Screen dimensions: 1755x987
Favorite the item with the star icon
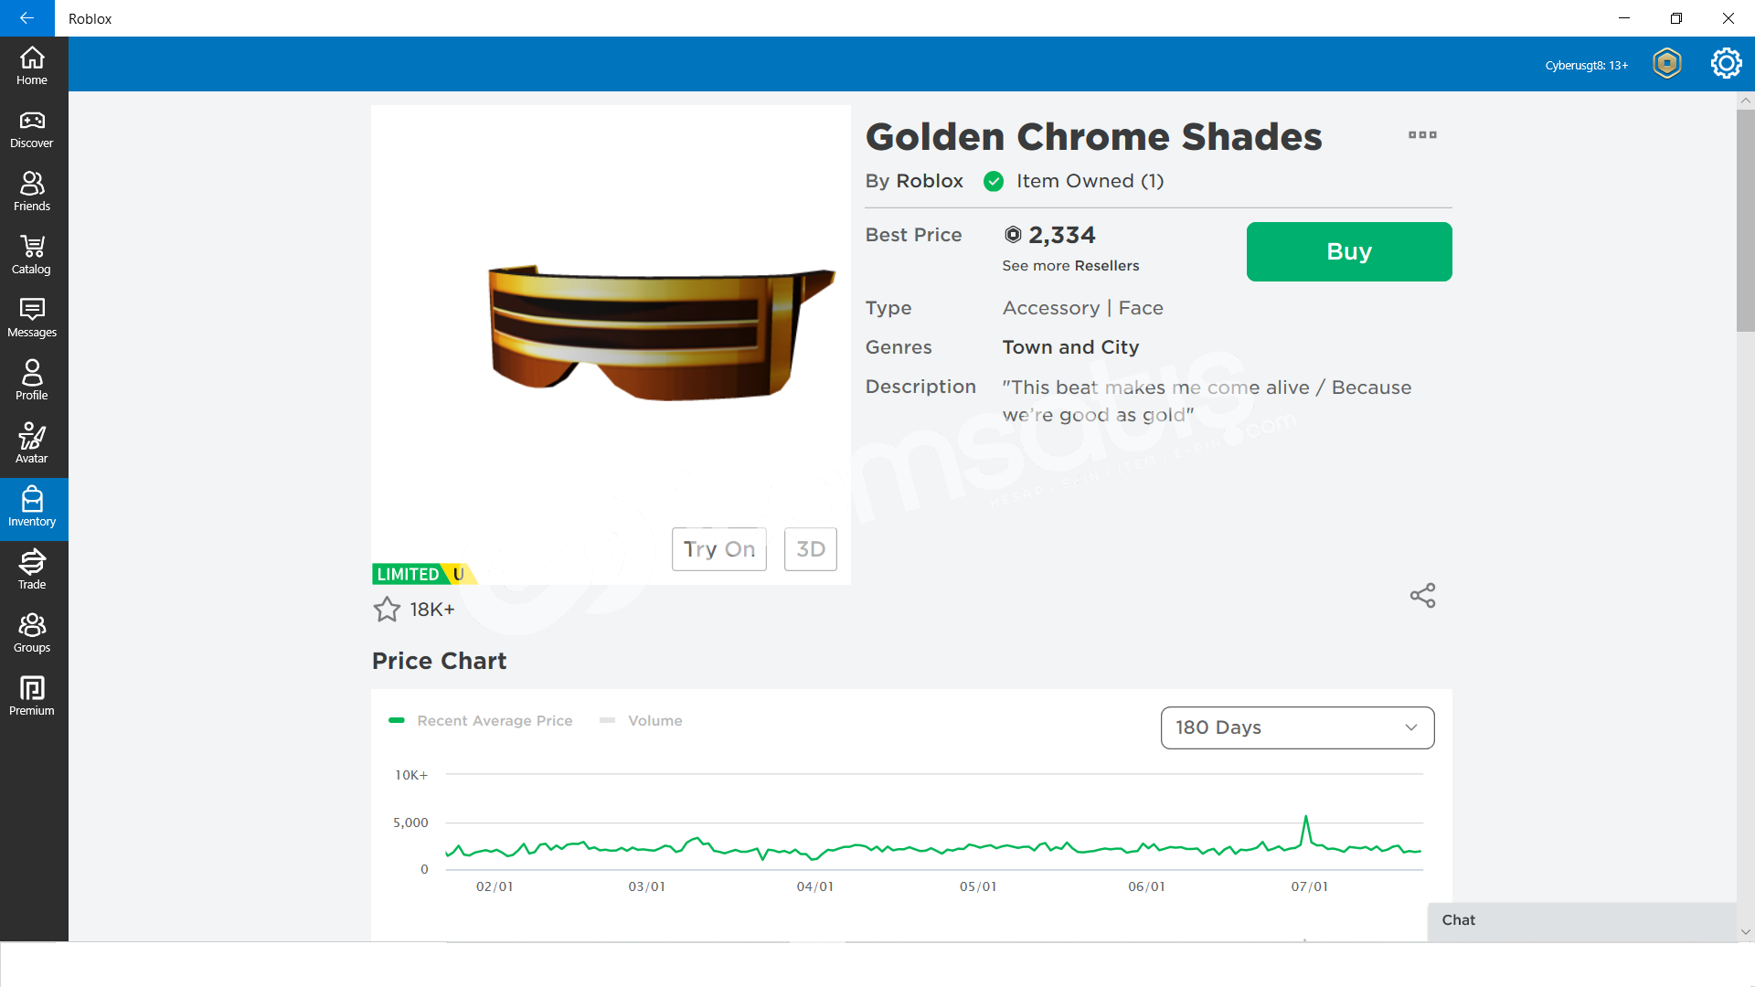[387, 609]
